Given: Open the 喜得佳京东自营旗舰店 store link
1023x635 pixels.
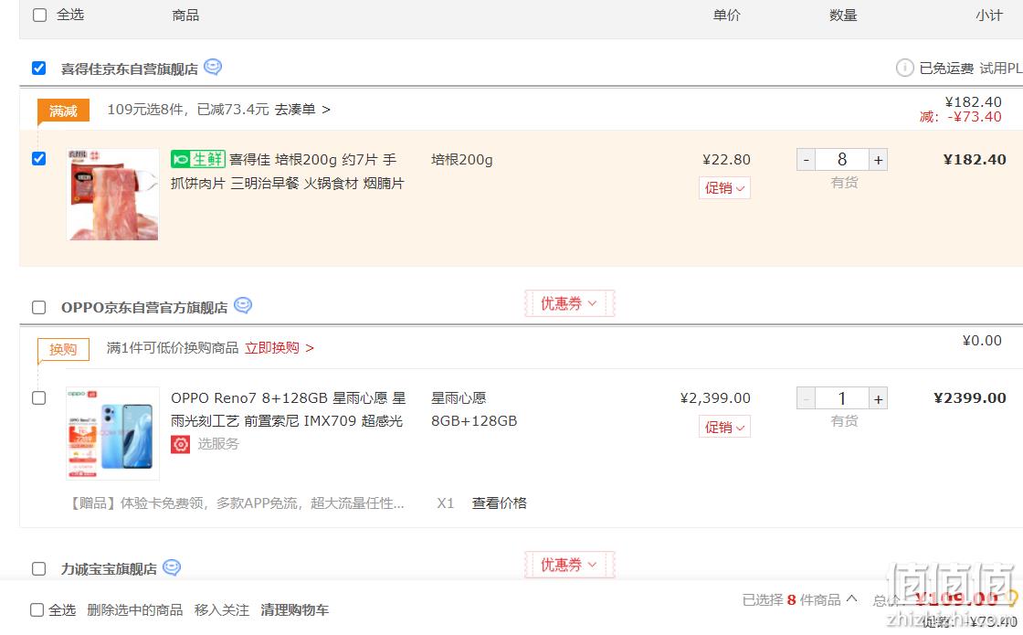Looking at the screenshot, I should 129,69.
